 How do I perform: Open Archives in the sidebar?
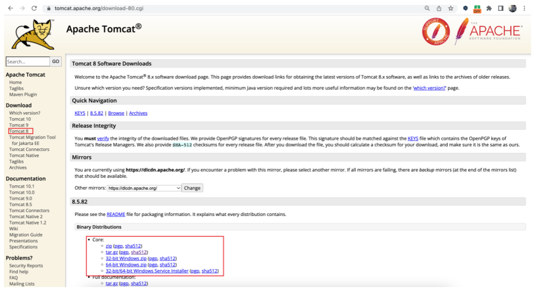18,168
